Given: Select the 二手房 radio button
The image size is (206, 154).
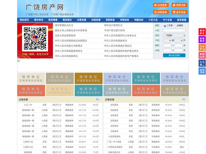Looking at the screenshot, I should pyautogui.click(x=165, y=26).
